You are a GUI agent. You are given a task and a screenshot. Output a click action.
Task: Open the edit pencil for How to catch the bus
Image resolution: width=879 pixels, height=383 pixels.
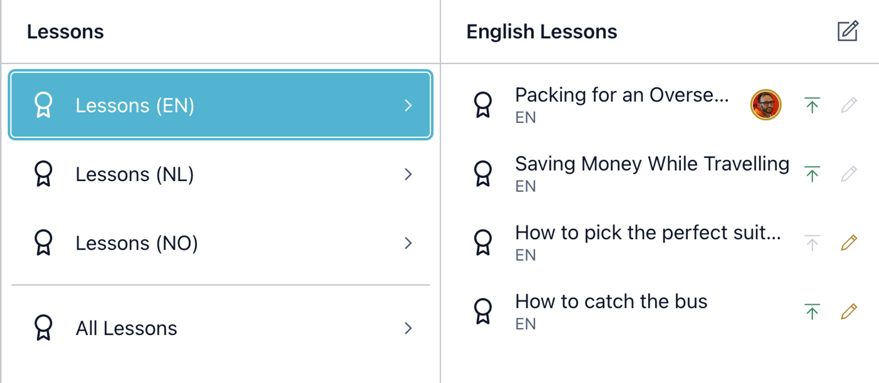848,311
